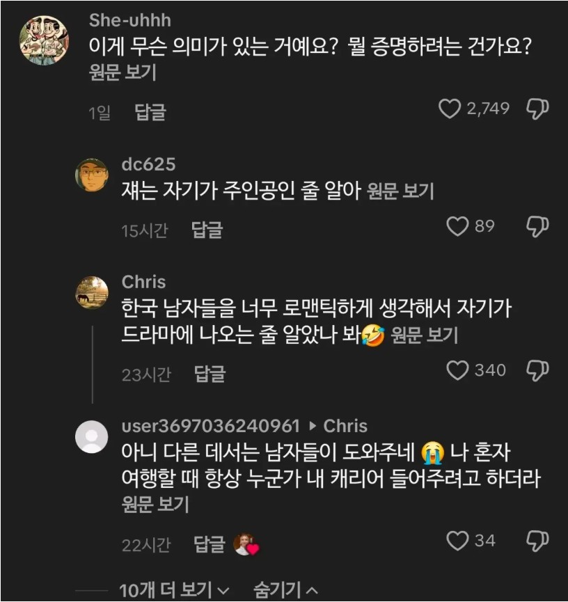Screen dimensions: 568x602
Task: Like dc625's comment with heart
Action: (x=457, y=226)
